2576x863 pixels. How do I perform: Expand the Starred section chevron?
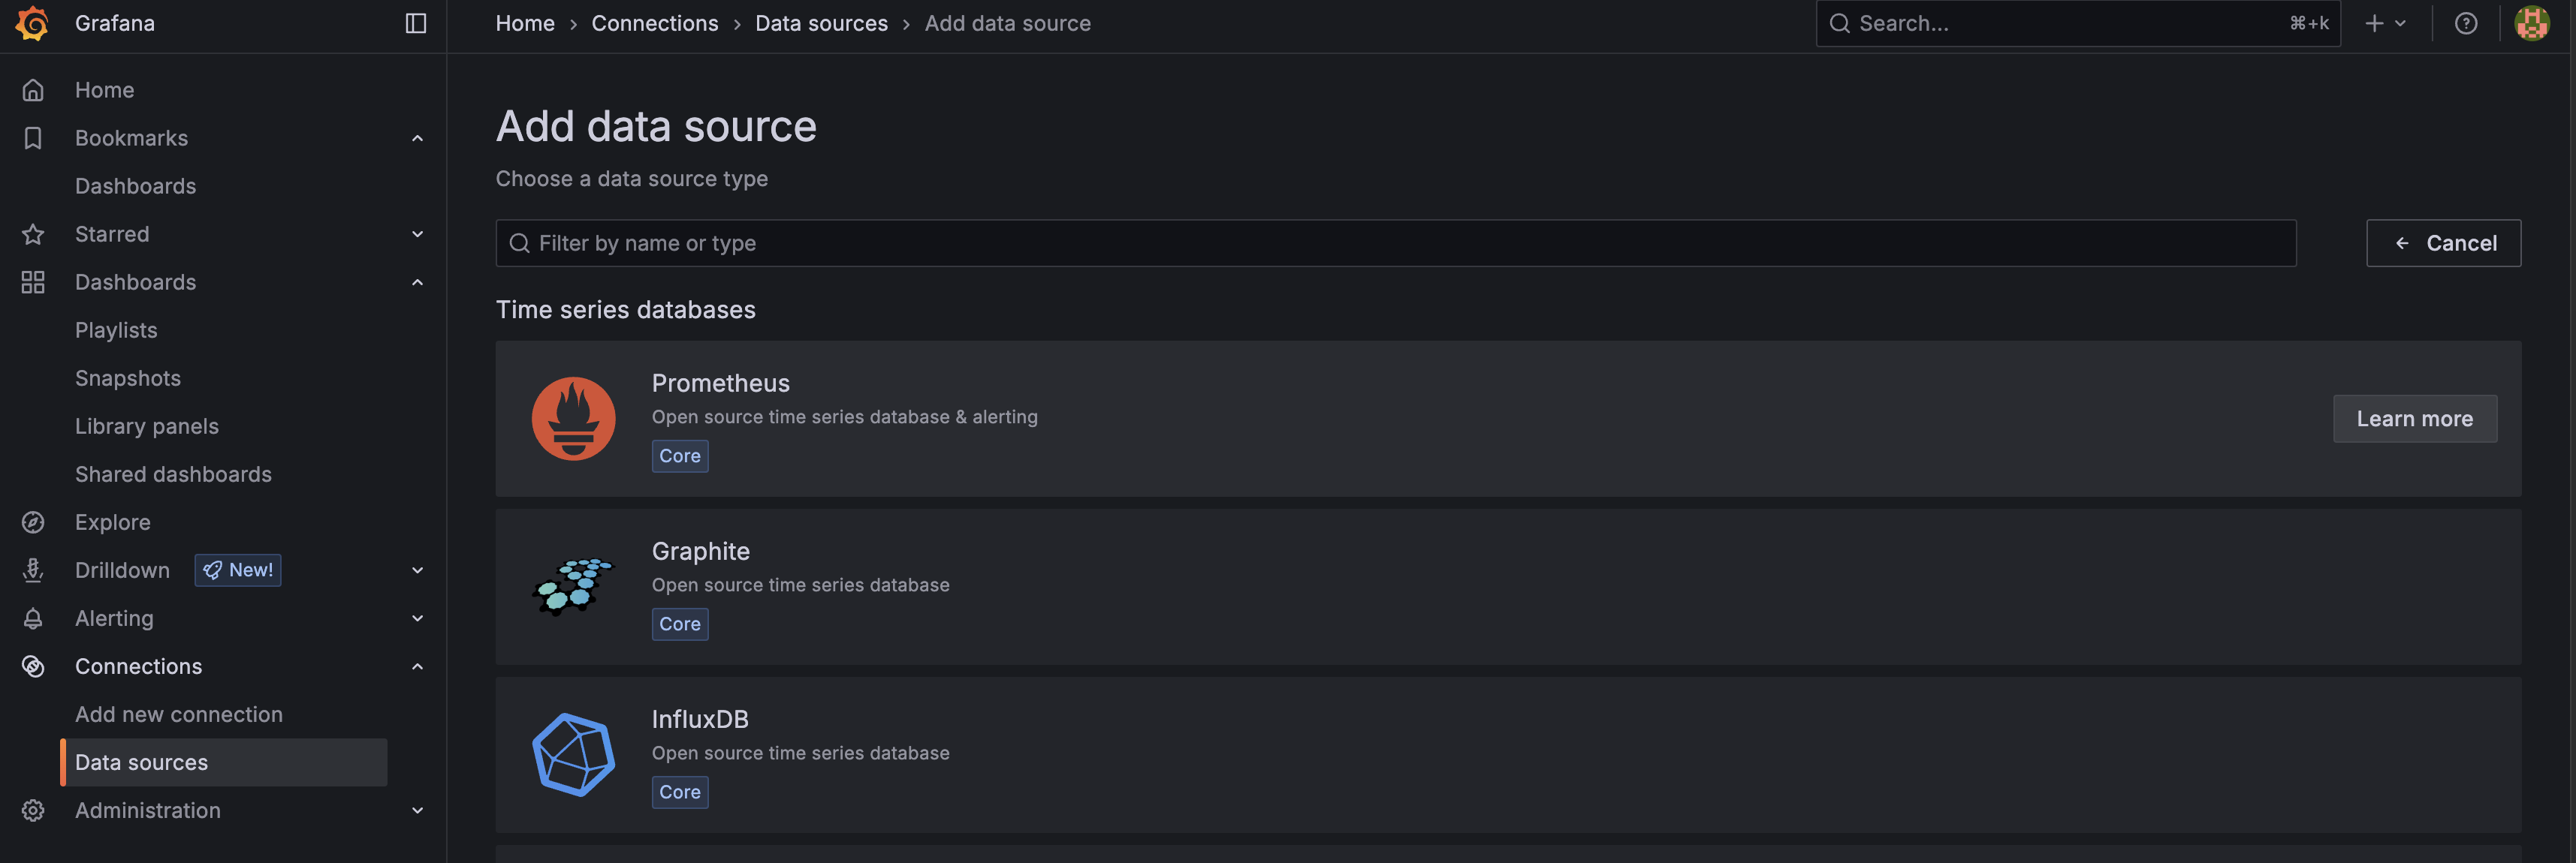coord(417,233)
